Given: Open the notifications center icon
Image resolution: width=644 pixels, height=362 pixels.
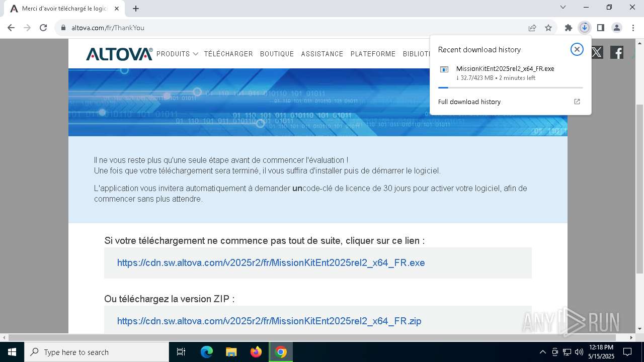Looking at the screenshot, I should pyautogui.click(x=627, y=352).
